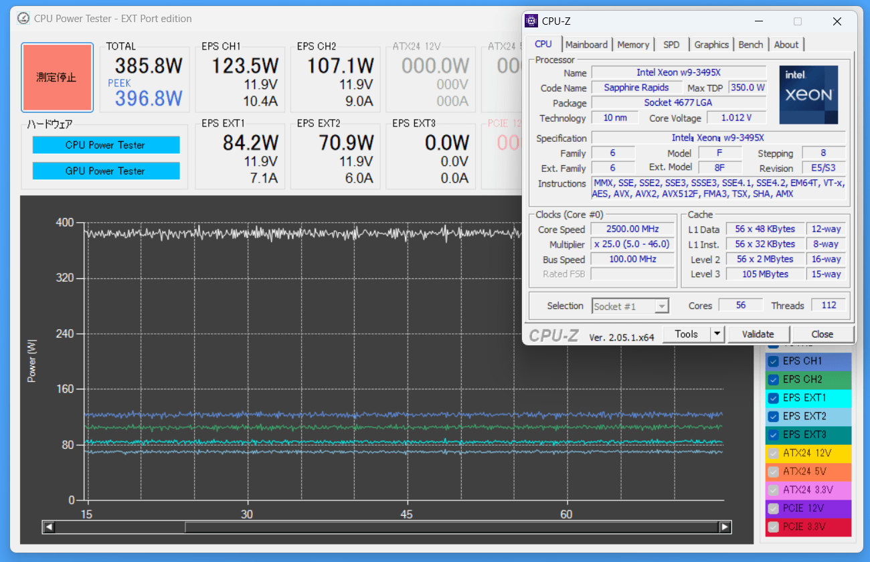Click the L1 Data 56 x 48 KBytes field
This screenshot has width=870, height=562.
765,229
